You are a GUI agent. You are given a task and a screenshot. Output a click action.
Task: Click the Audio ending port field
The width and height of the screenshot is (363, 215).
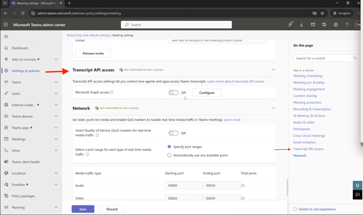pos(222,186)
